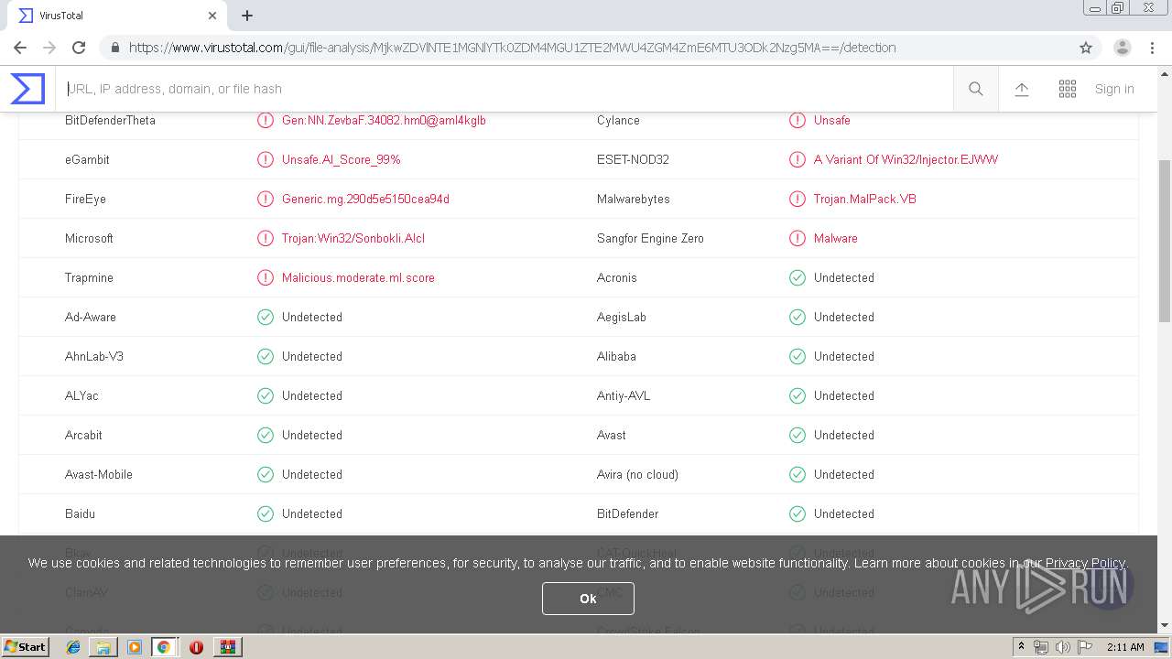
Task: Open a new browser tab
Action: click(247, 16)
